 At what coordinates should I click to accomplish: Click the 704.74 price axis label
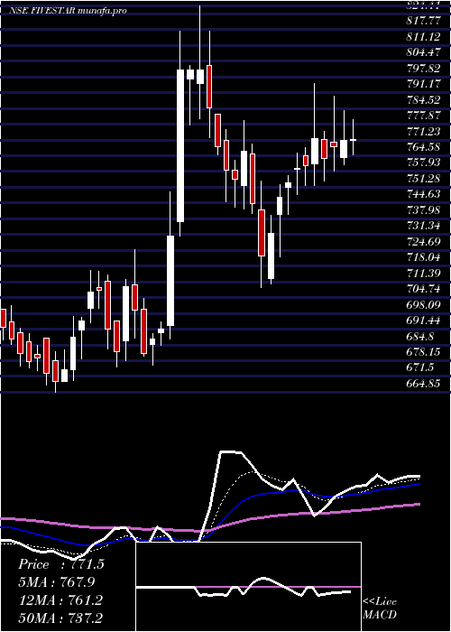coord(423,289)
